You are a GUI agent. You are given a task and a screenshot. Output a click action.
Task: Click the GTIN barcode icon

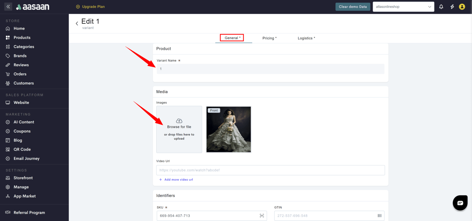point(379,216)
